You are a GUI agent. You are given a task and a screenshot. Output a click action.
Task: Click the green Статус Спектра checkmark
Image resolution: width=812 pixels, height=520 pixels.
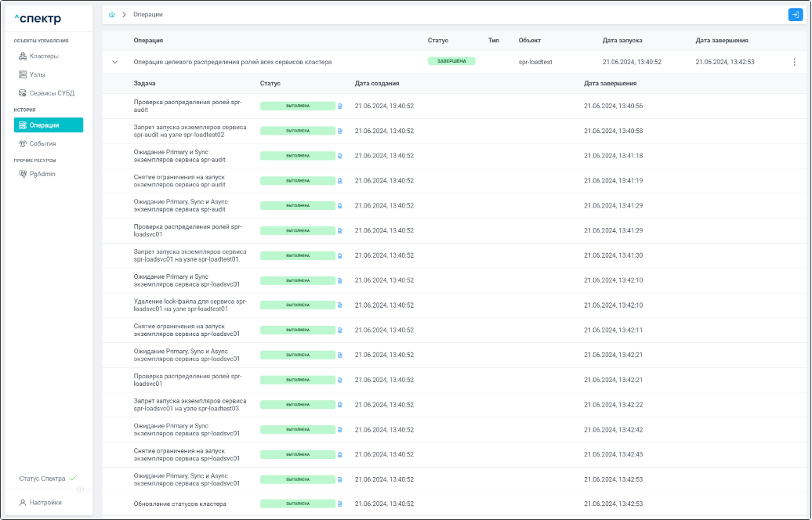73,478
